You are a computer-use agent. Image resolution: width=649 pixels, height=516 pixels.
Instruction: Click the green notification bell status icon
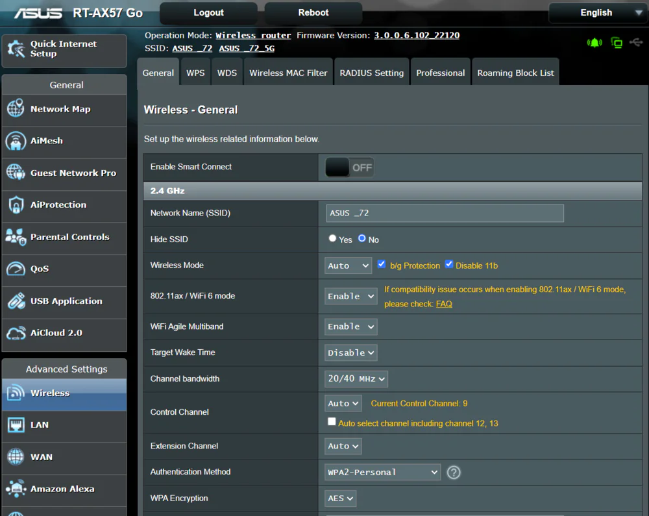[x=594, y=43]
